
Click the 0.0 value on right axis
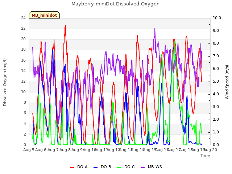pyautogui.click(x=216, y=145)
